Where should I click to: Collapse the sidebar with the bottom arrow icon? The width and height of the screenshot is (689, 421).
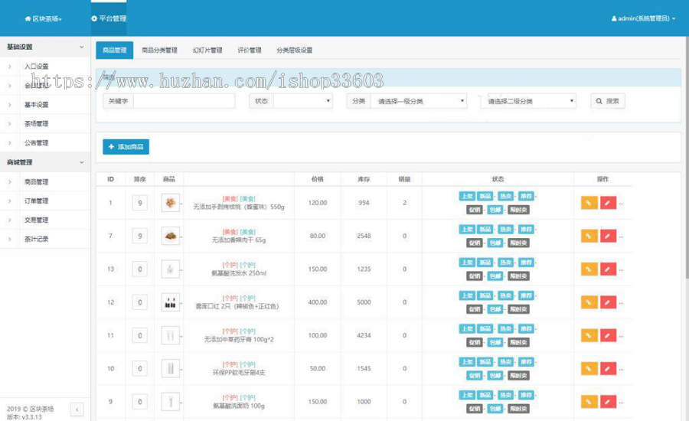(x=77, y=410)
